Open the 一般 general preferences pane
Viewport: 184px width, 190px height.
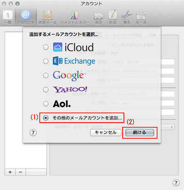point(8,17)
